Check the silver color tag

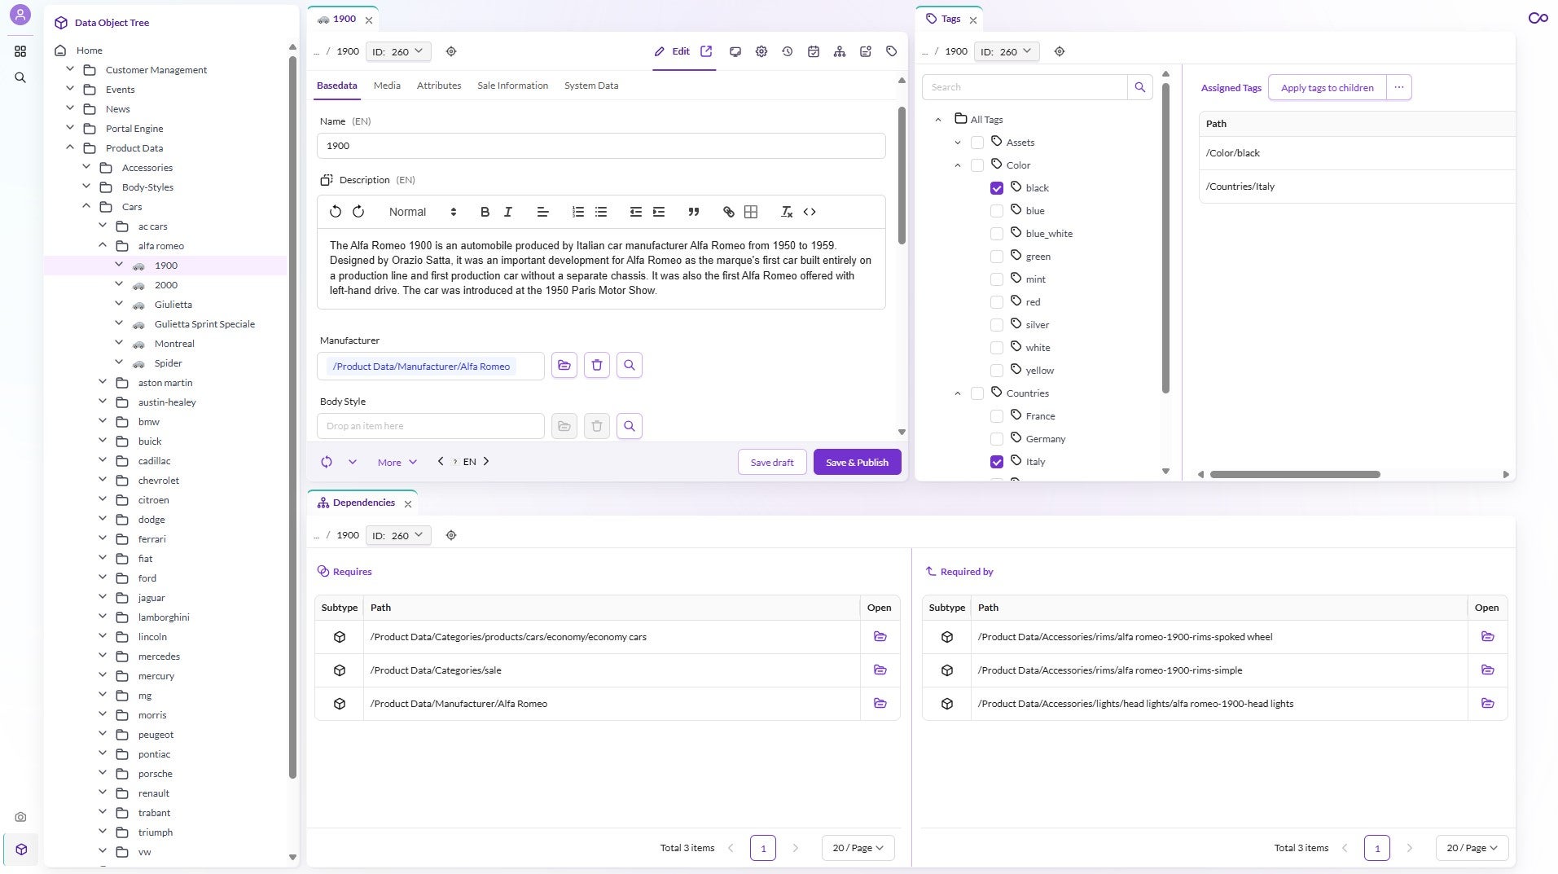coord(997,325)
